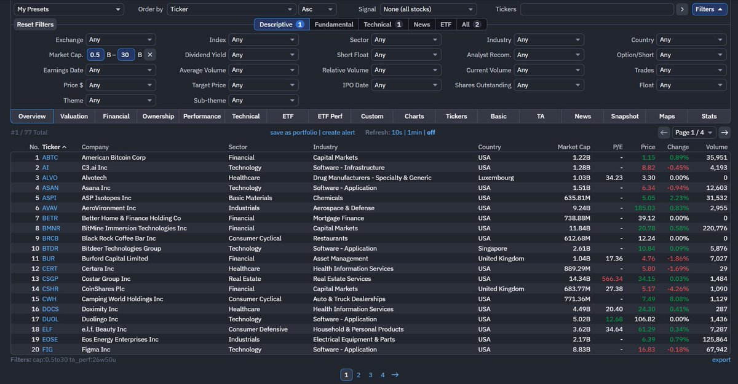Viewport: 738px width, 384px height.
Task: Edit Market Cap maximum 30 field
Action: point(126,55)
